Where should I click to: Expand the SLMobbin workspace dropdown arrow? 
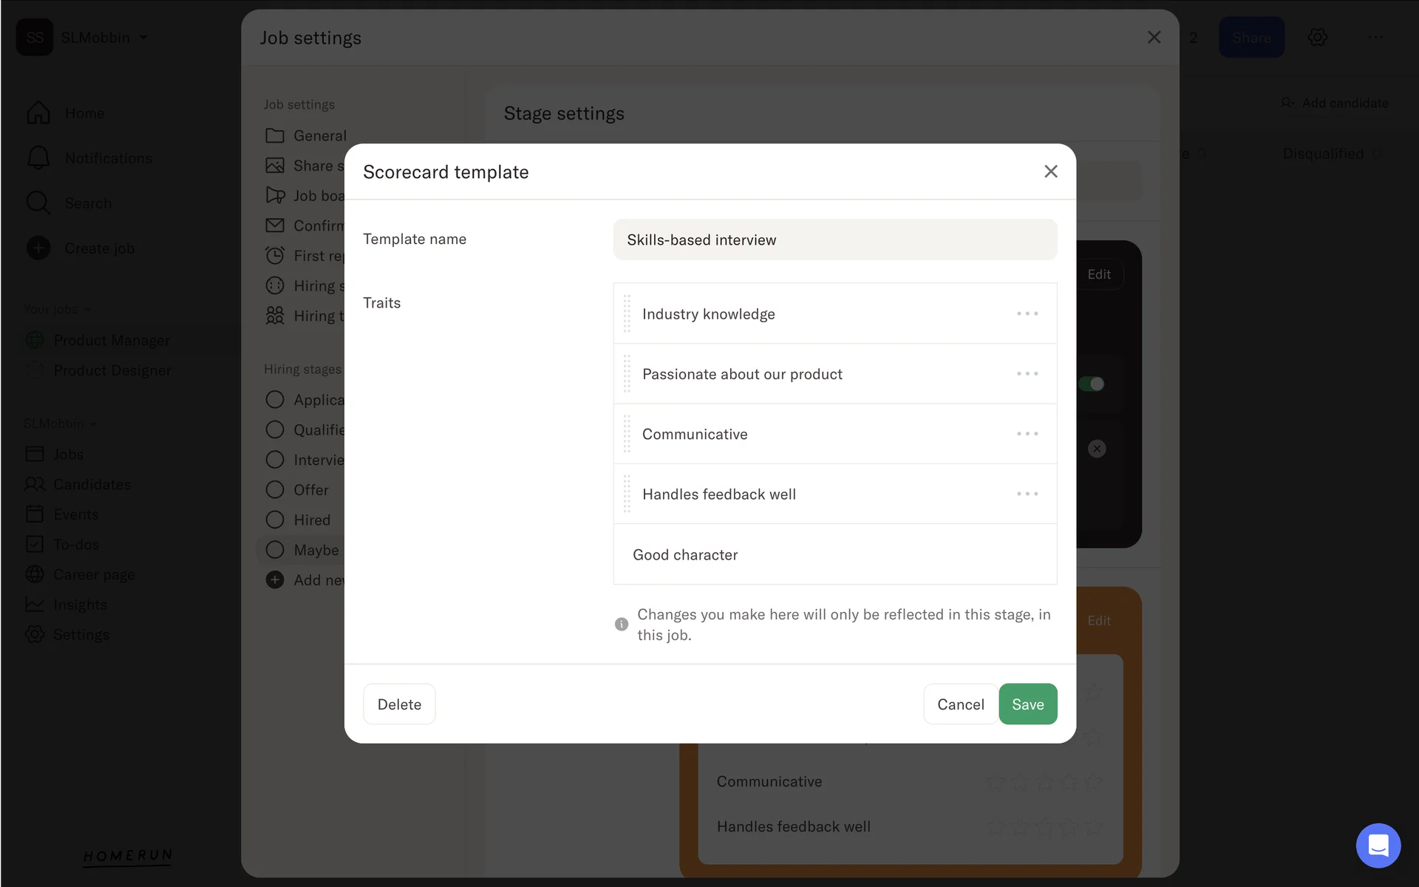tap(143, 38)
